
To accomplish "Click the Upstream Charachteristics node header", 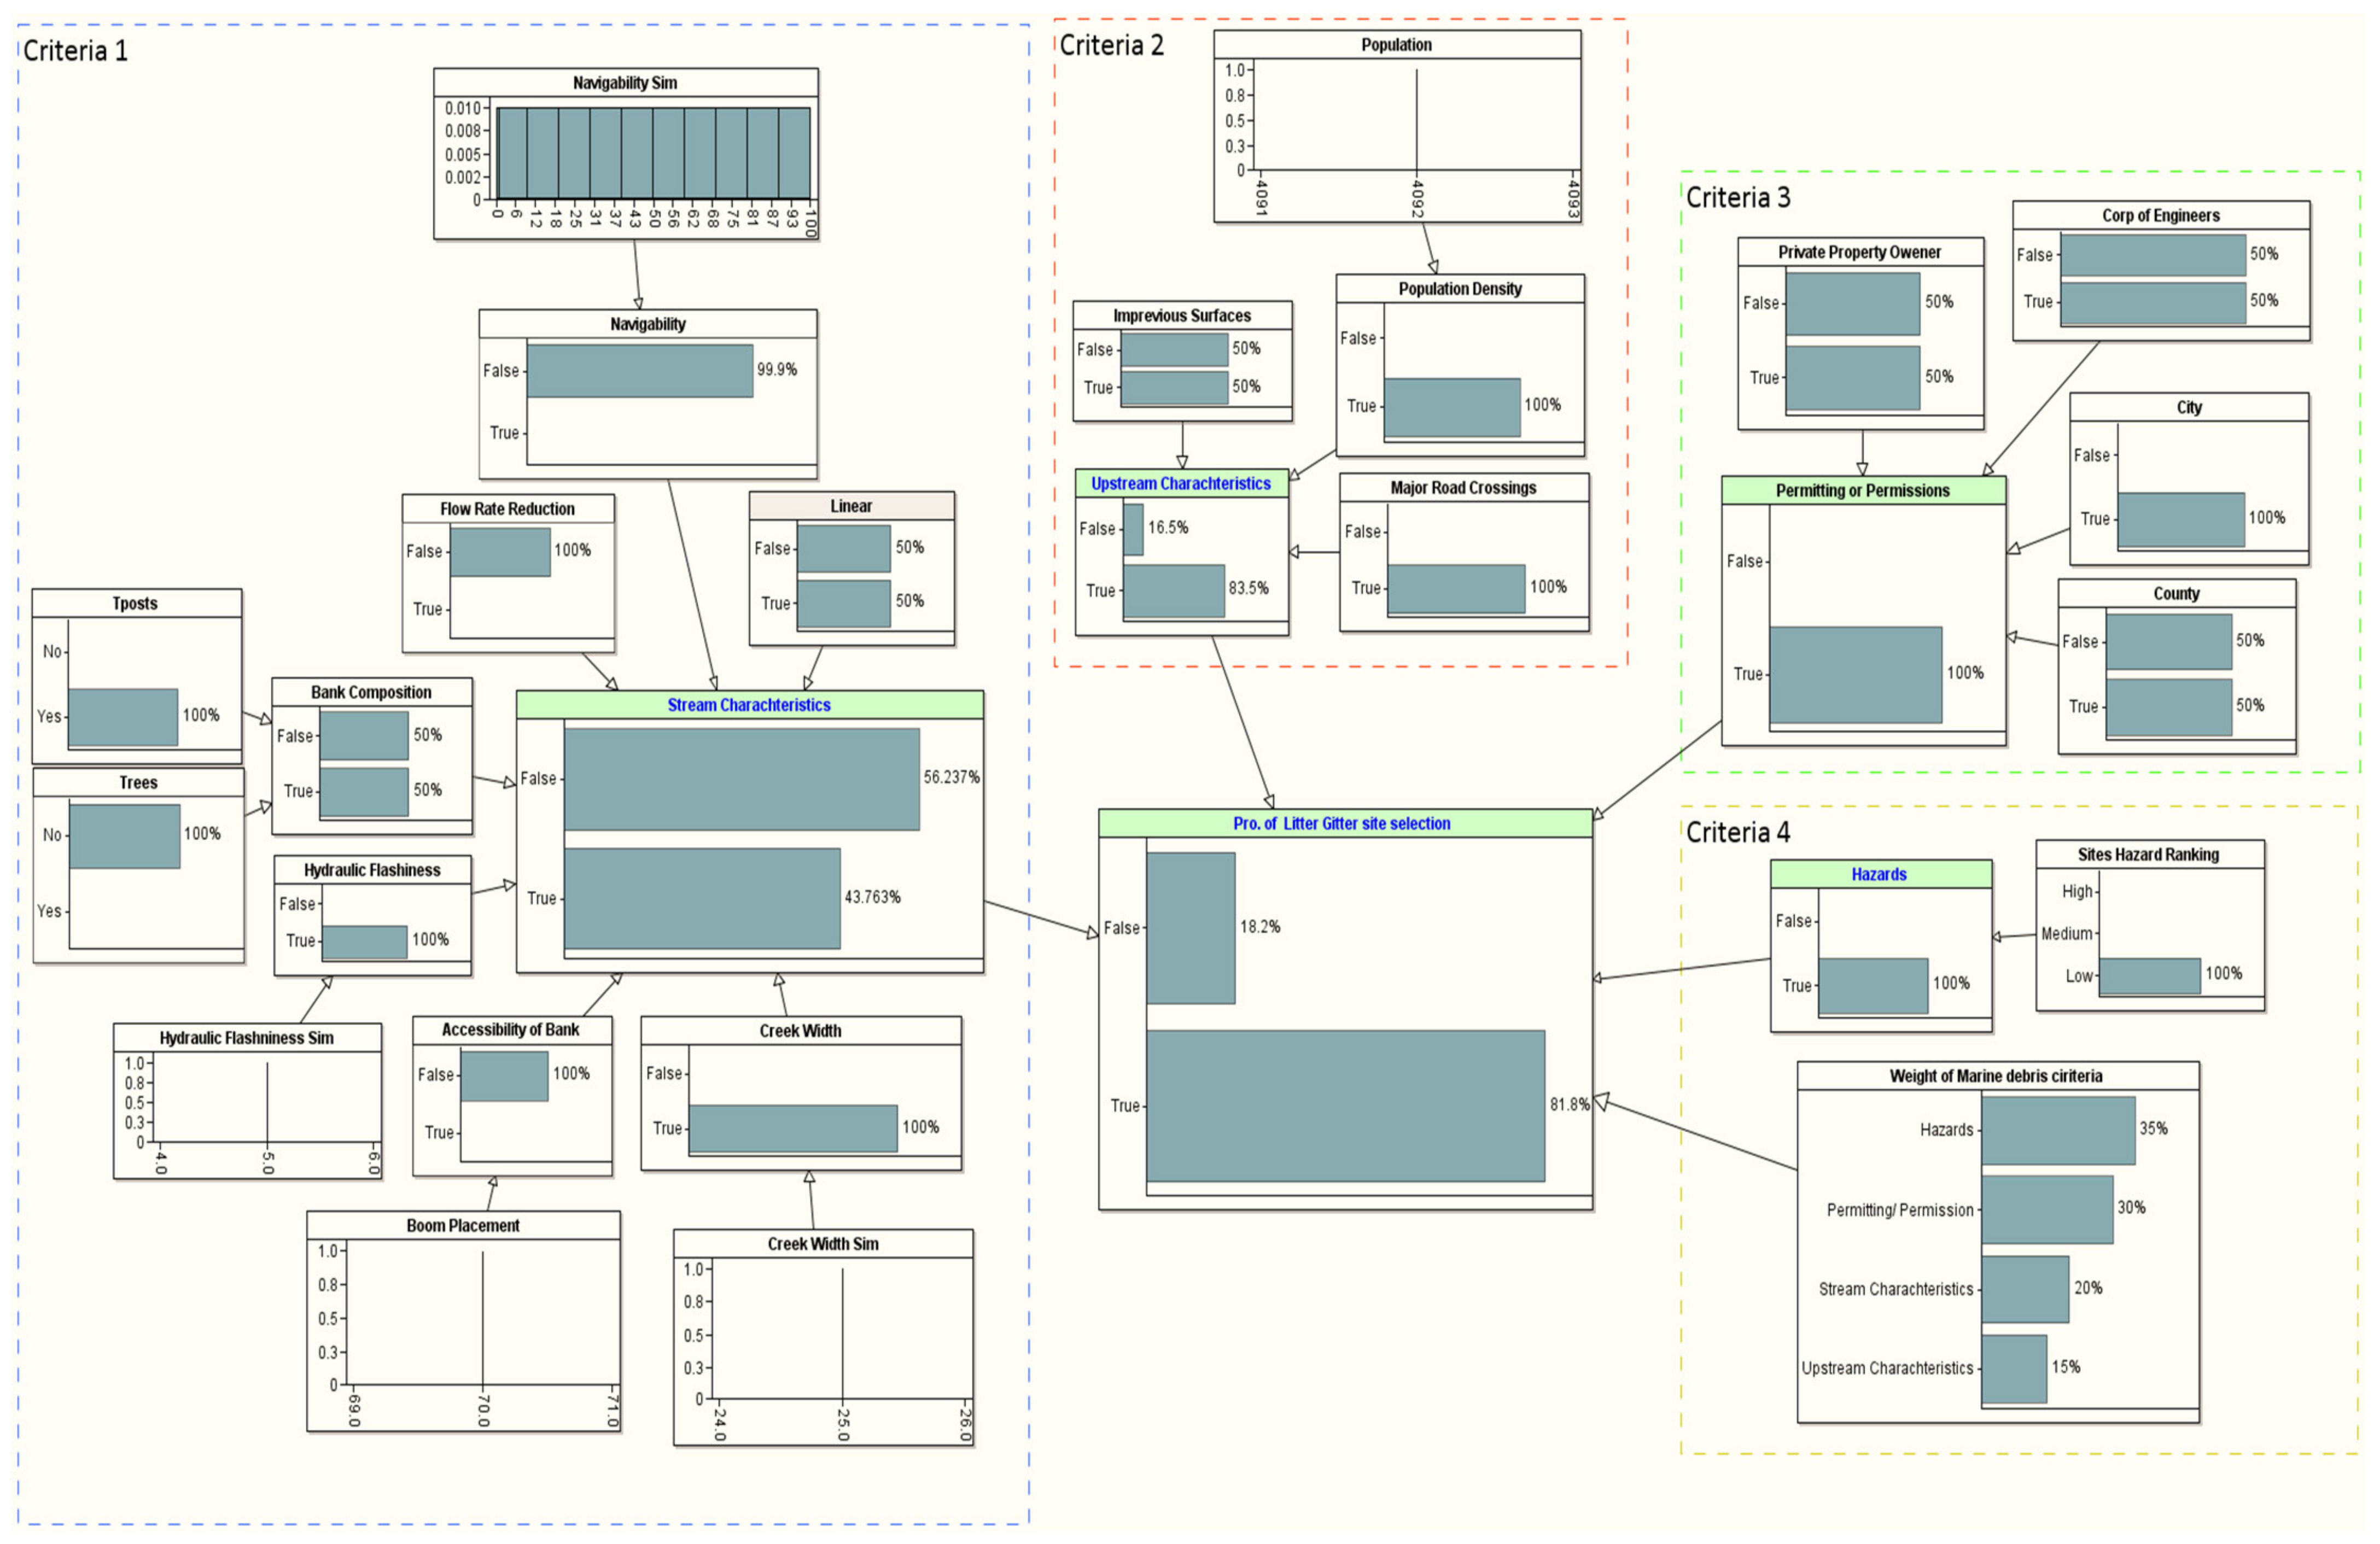I will click(x=1181, y=484).
